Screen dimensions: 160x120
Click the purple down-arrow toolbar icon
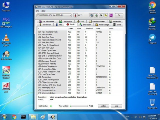click(111, 15)
